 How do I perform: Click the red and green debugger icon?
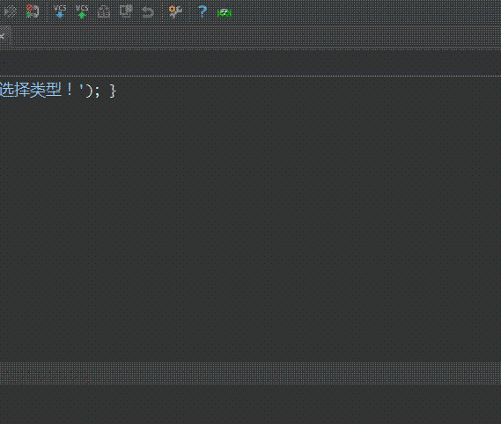33,11
